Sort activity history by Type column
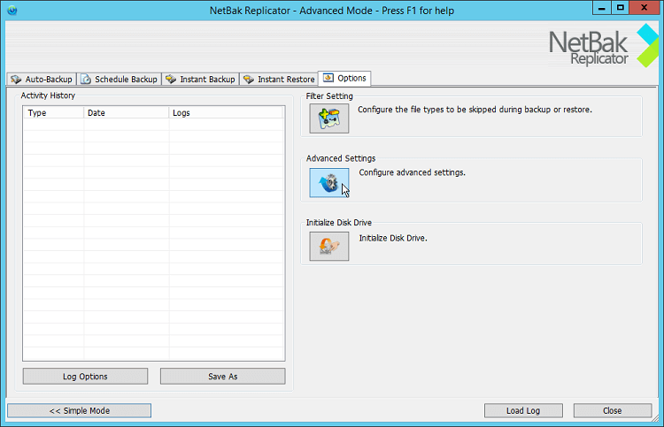The width and height of the screenshot is (664, 427). coord(53,113)
